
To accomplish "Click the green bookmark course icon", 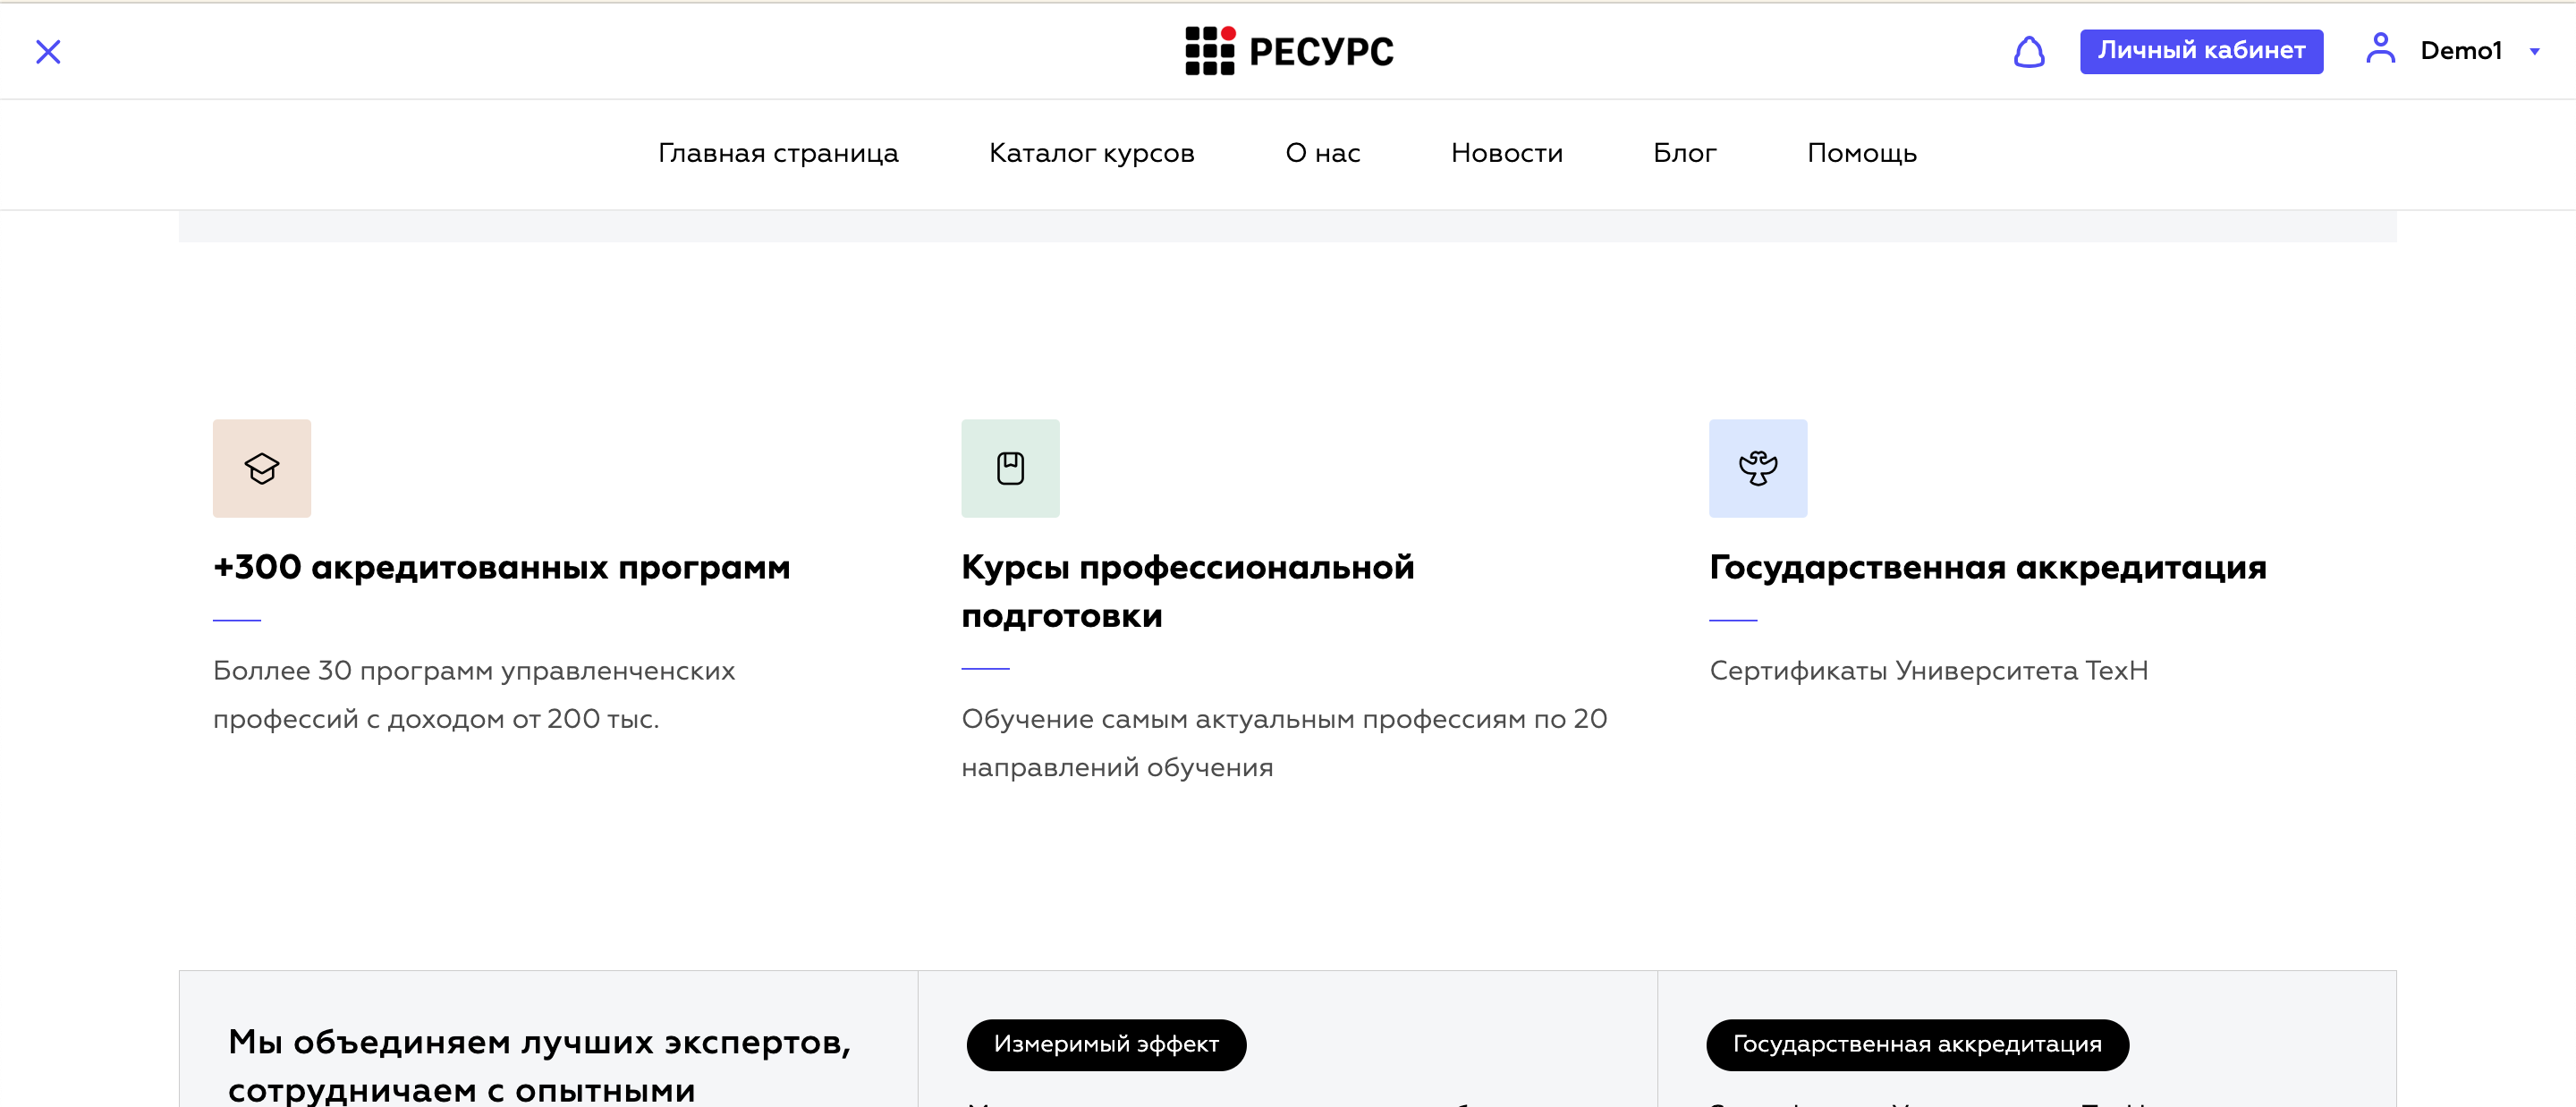I will click(1010, 468).
